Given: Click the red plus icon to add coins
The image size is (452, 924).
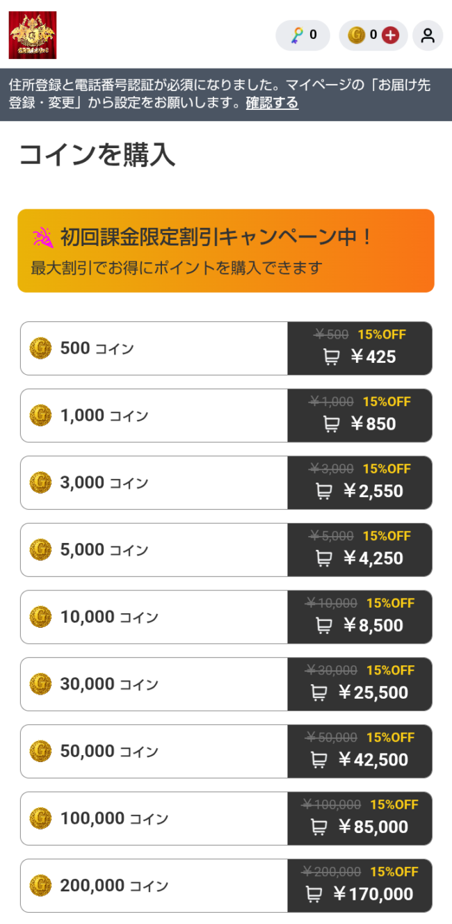Looking at the screenshot, I should coord(389,35).
